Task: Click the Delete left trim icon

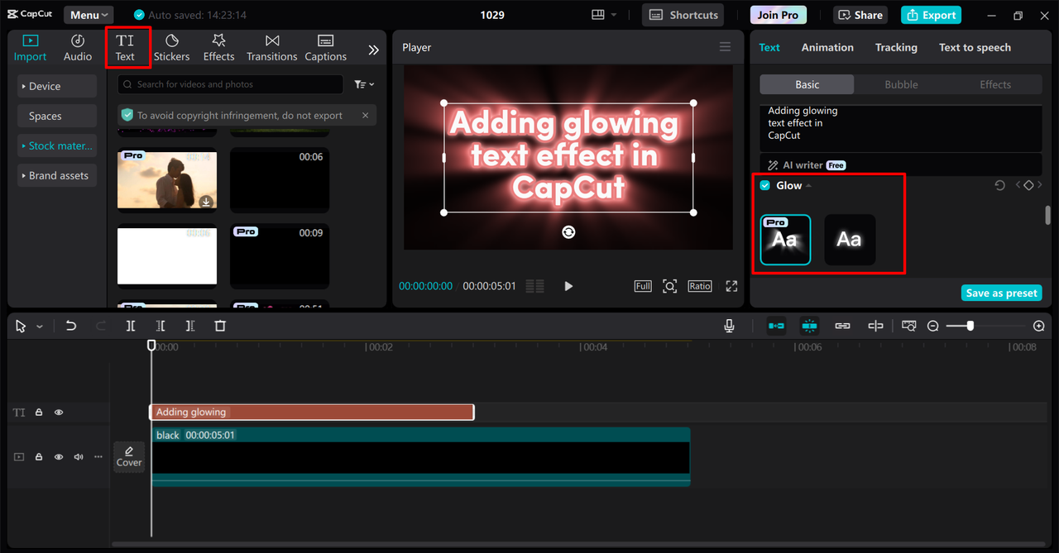Action: (161, 327)
